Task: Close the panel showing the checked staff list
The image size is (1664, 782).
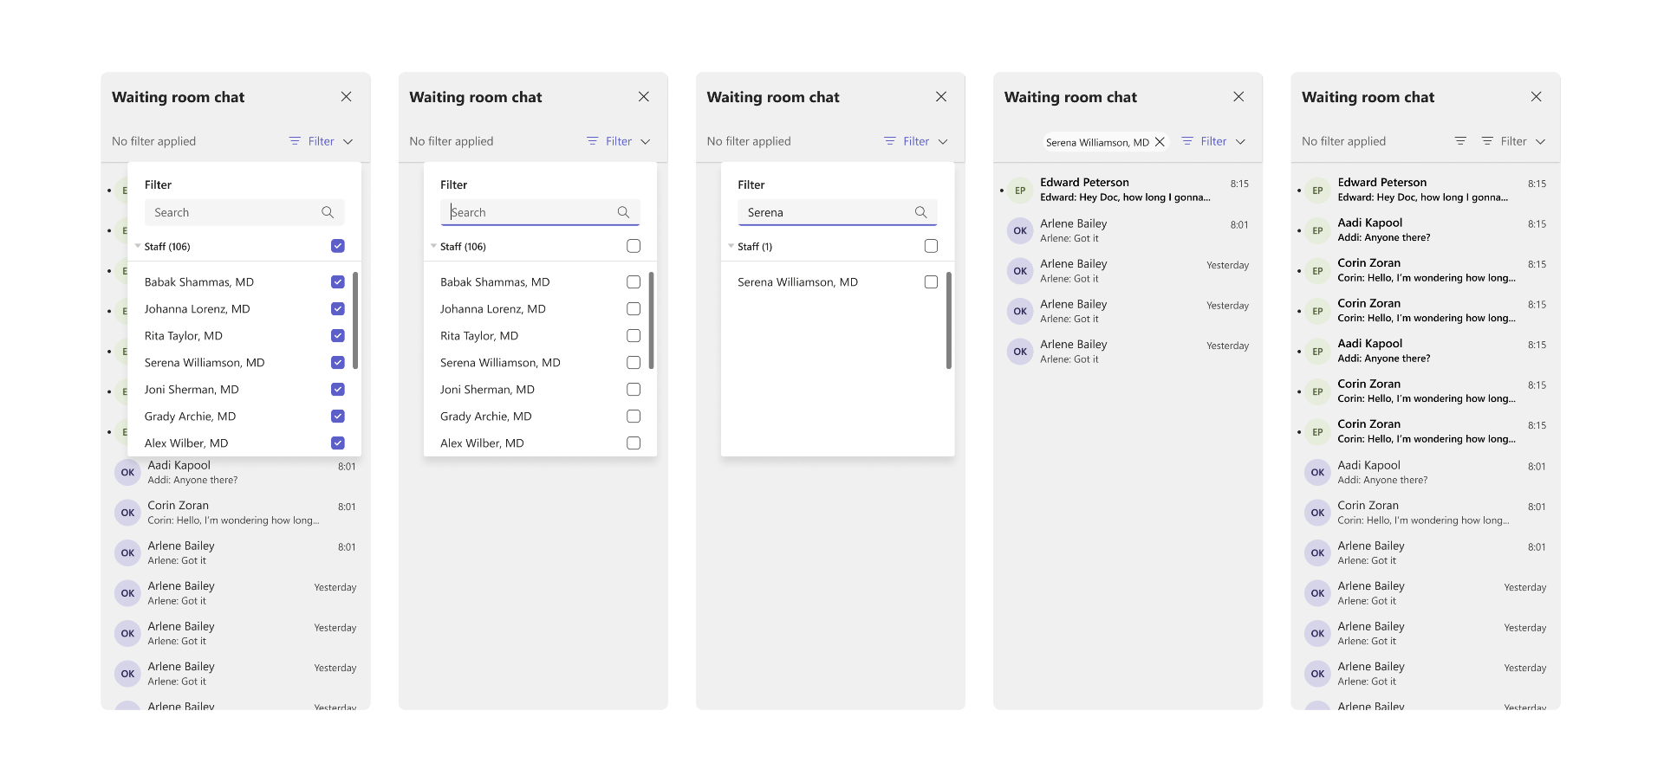Action: tap(346, 97)
